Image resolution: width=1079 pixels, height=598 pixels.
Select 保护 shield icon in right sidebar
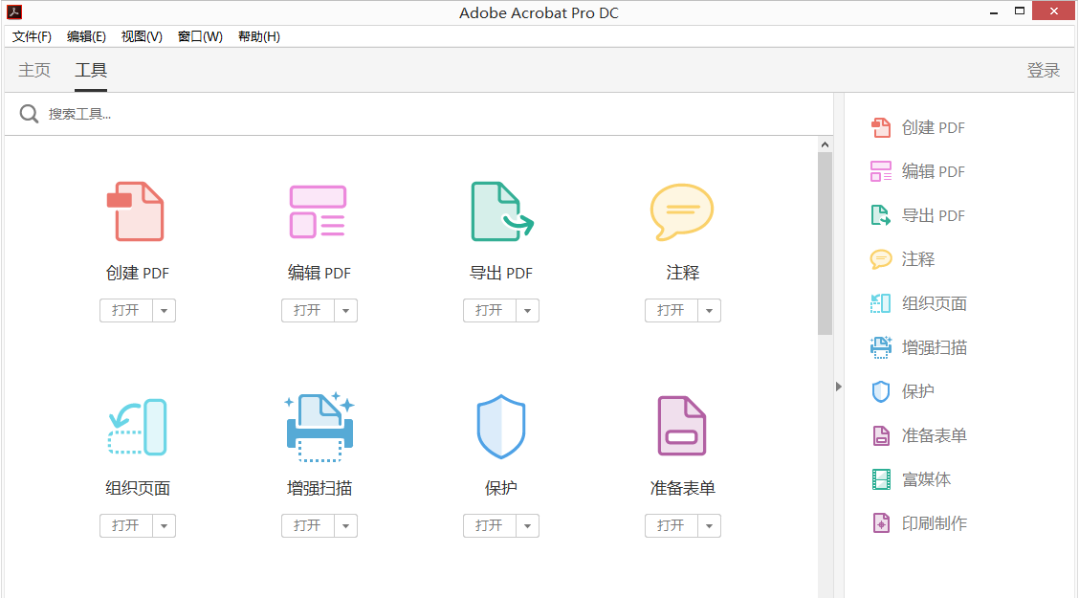881,391
